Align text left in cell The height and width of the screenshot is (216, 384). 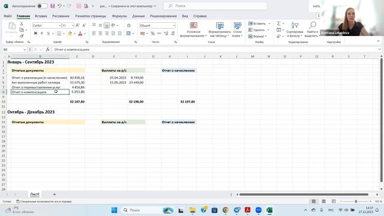point(94,34)
